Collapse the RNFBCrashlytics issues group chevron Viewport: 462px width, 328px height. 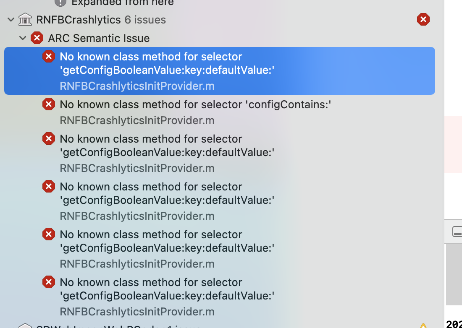(x=11, y=20)
